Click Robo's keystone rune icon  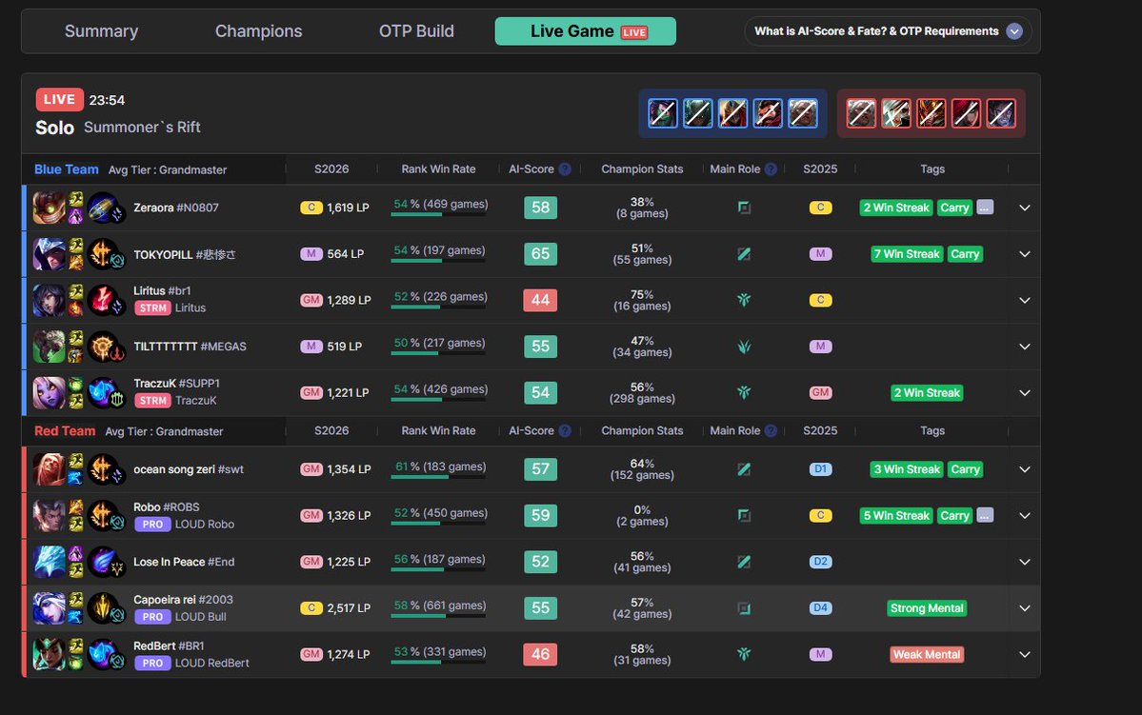(101, 515)
